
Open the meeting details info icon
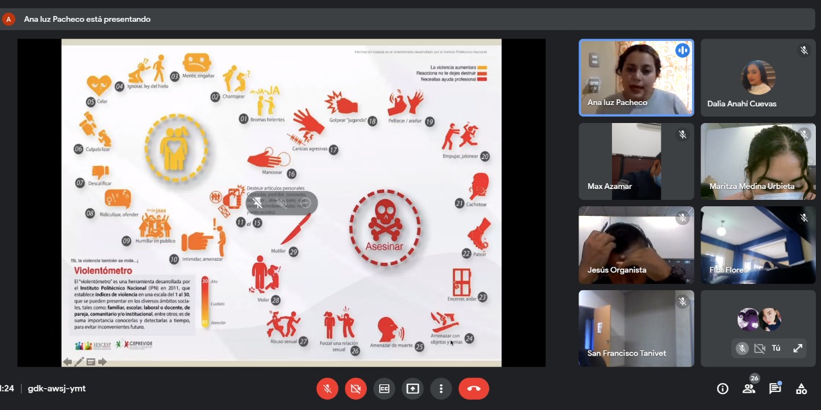pyautogui.click(x=722, y=389)
